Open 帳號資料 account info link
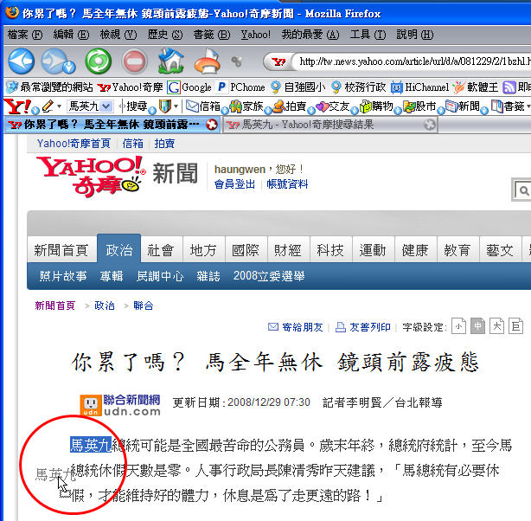 point(287,184)
